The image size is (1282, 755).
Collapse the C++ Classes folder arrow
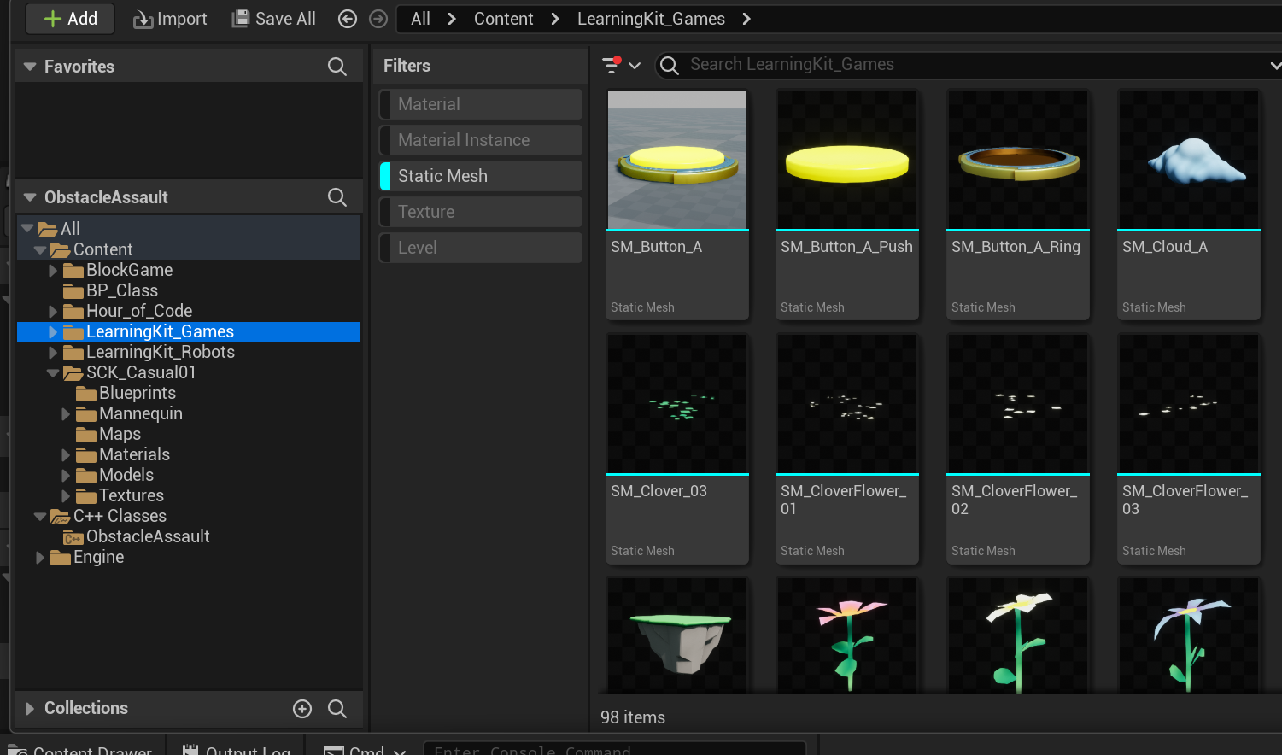(40, 516)
